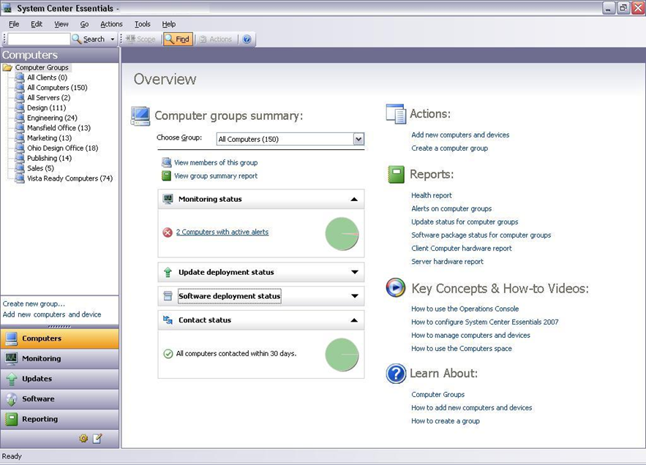Click the notepad icon below navigation buttons
This screenshot has height=465, width=646.
point(97,439)
